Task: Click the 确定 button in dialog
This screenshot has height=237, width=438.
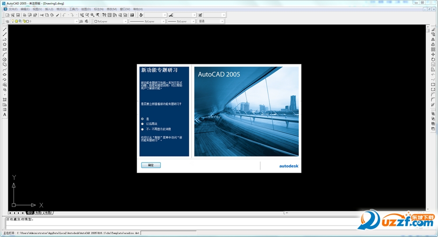Action: point(151,165)
